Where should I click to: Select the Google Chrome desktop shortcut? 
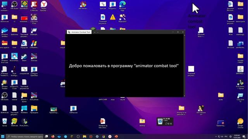pyautogui.click(x=240, y=123)
